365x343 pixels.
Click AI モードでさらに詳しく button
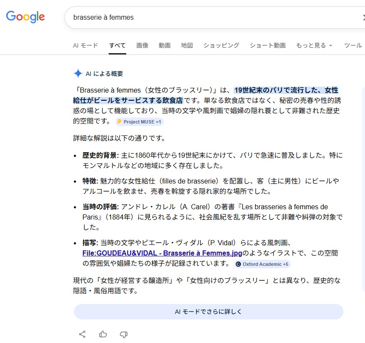208,312
